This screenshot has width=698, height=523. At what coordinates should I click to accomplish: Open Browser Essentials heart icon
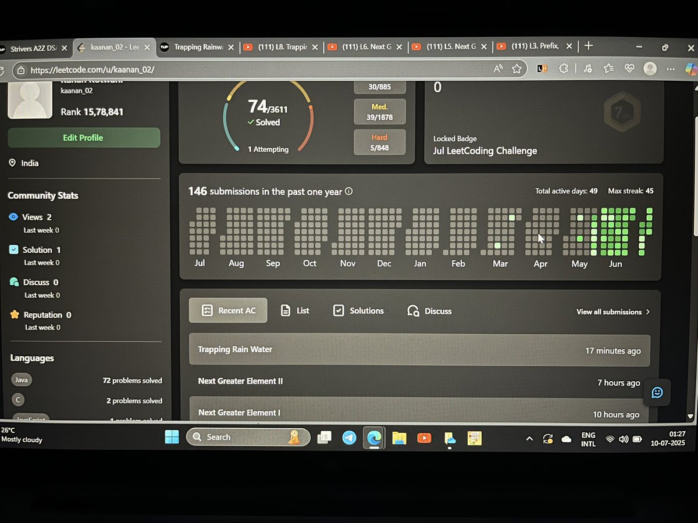629,69
